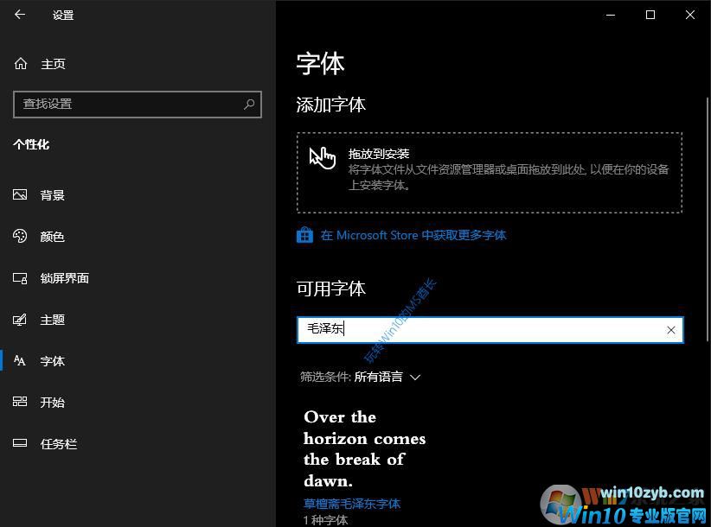Image resolution: width=711 pixels, height=527 pixels.
Task: Expand the 筛选条件 所有语言 dropdown
Action: pyautogui.click(x=361, y=377)
